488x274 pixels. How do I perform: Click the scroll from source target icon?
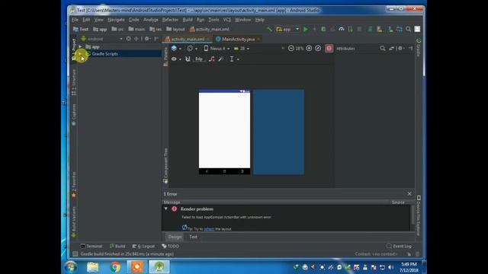coord(129,39)
